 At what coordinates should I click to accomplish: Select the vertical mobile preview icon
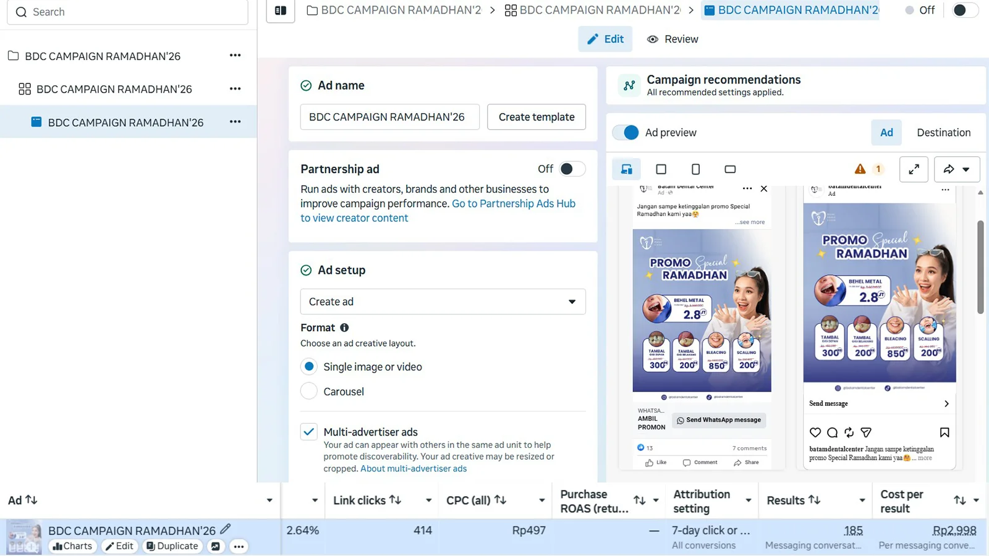point(695,169)
